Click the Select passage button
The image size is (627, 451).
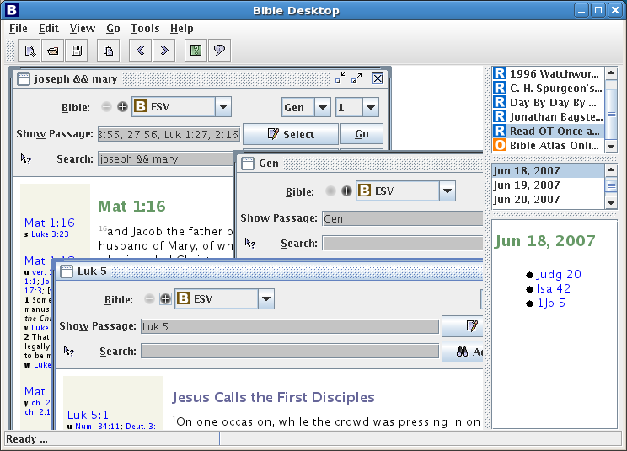pyautogui.click(x=291, y=134)
